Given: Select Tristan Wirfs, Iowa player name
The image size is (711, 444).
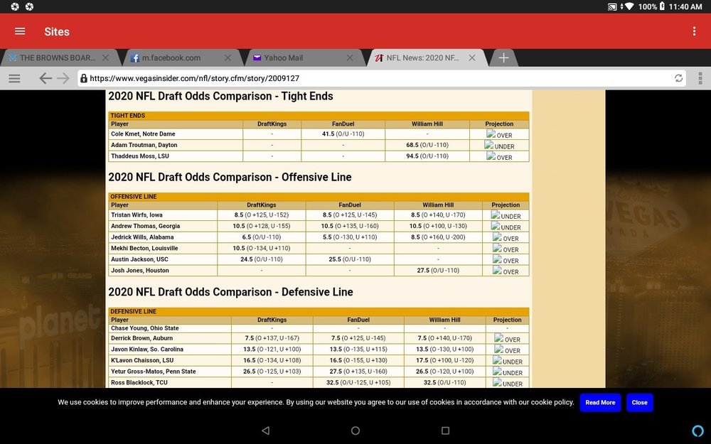Looking at the screenshot, I should [x=137, y=215].
